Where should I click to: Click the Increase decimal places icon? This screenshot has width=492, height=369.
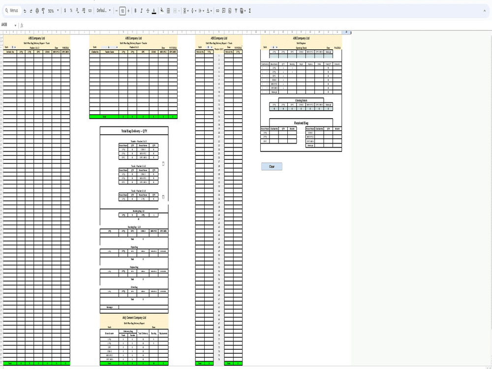pos(84,11)
